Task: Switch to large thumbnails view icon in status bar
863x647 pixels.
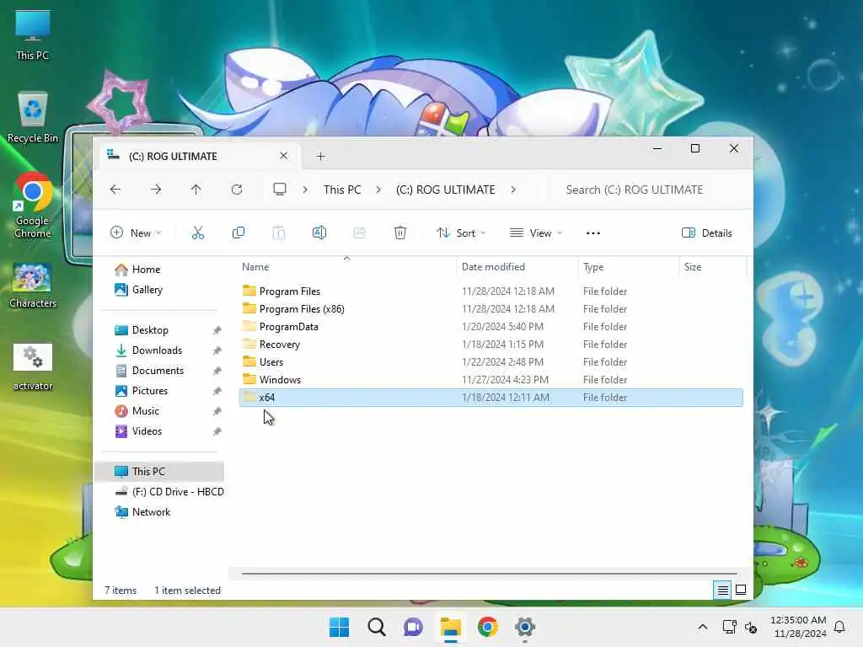Action: [x=741, y=590]
